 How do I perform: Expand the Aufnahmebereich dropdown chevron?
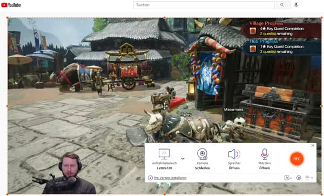[183, 159]
